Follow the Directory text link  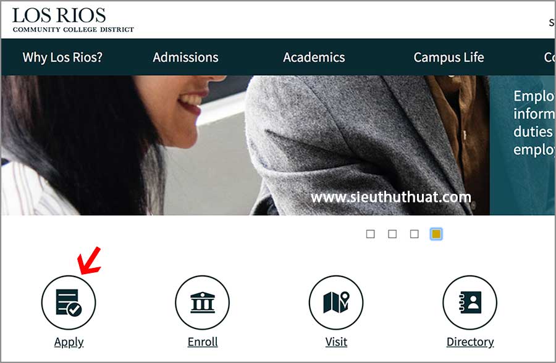470,342
